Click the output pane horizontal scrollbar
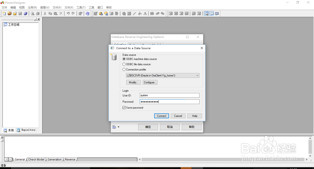Screen dimensions: 314x169 pos(223,159)
